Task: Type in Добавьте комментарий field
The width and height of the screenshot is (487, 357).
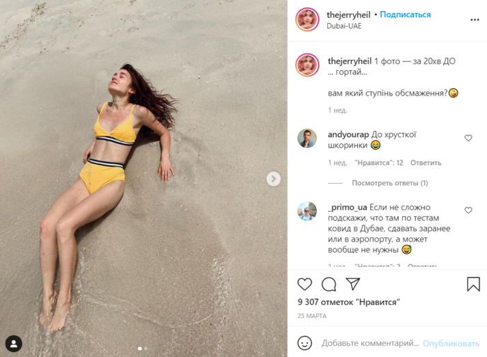Action: (x=370, y=343)
